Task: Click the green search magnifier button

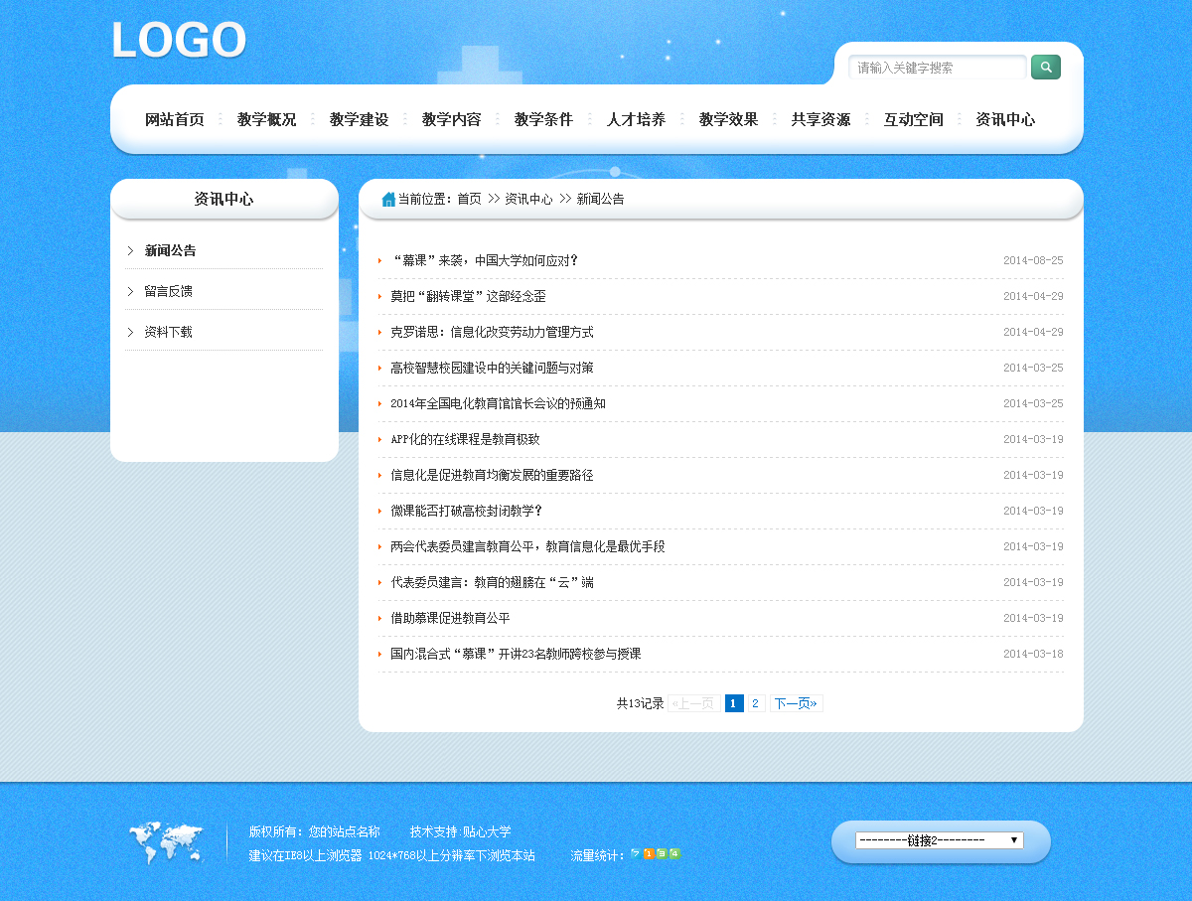Action: (1045, 68)
